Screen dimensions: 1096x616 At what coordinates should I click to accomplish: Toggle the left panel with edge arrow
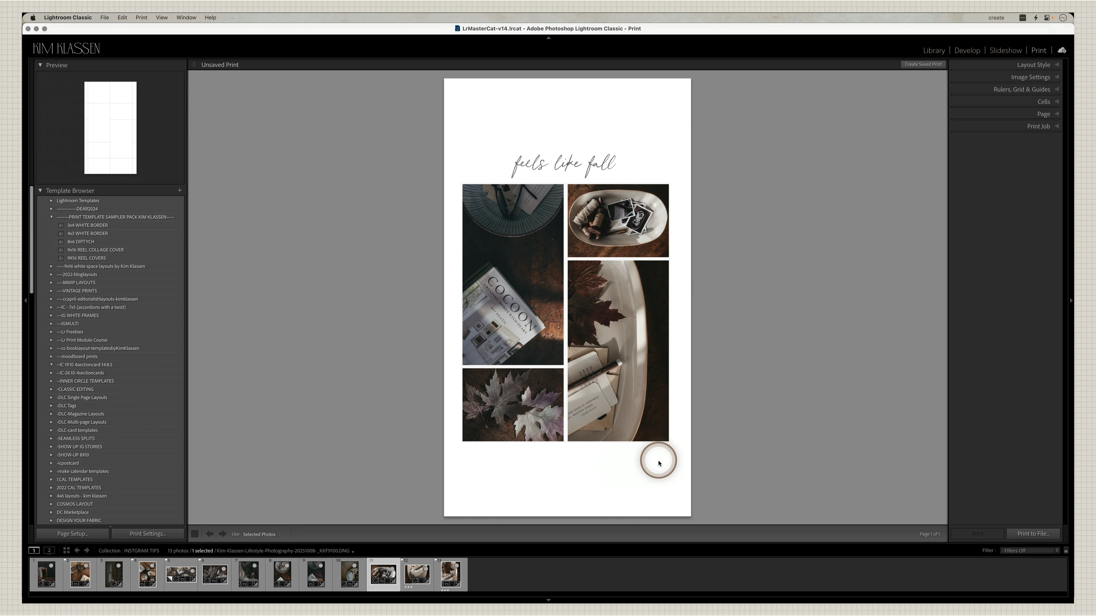click(x=25, y=301)
